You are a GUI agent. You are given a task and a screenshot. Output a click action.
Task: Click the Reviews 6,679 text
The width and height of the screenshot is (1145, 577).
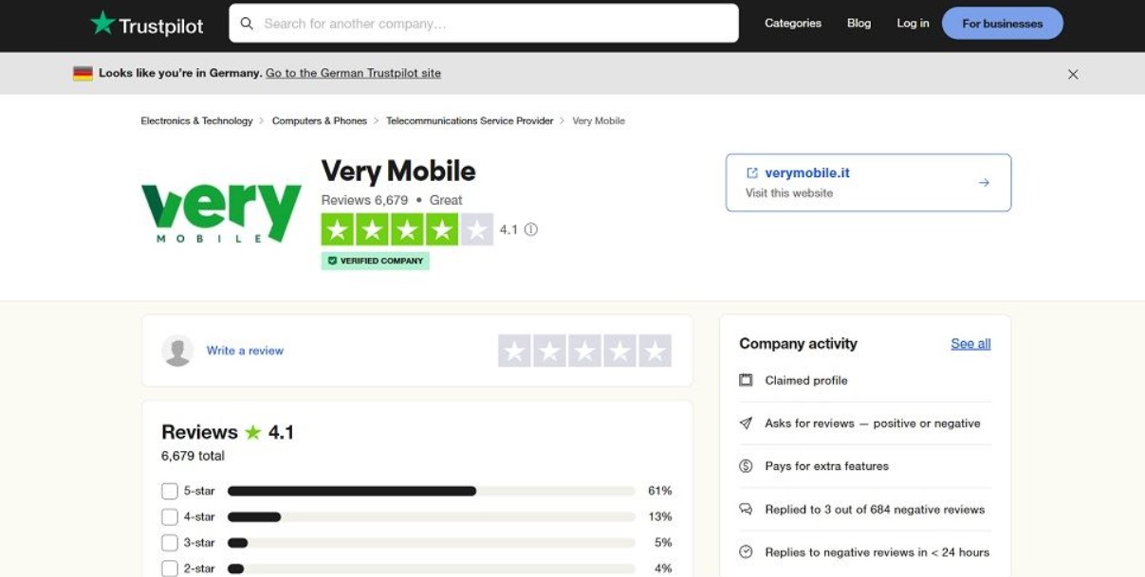(364, 200)
